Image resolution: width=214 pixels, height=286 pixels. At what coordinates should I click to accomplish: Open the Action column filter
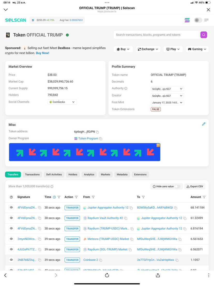[76, 197]
